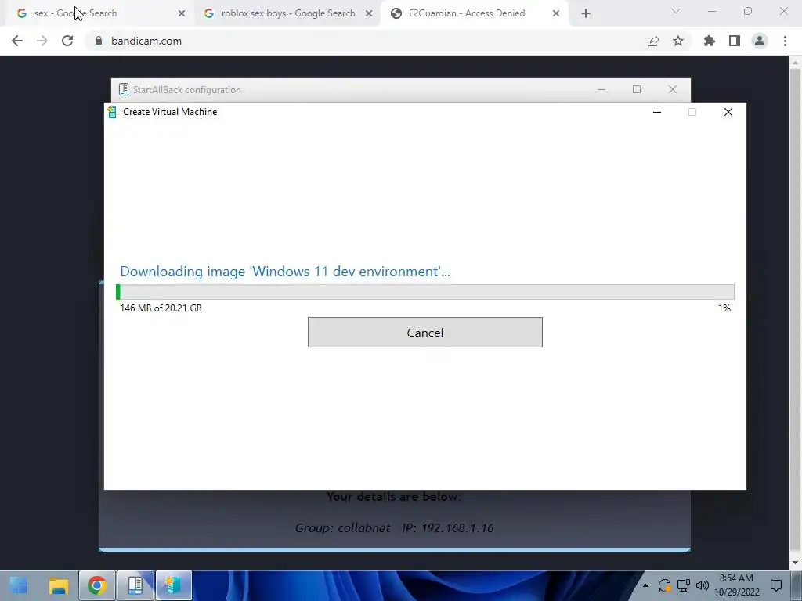This screenshot has width=802, height=601.
Task: Click the 1% progress percentage label
Action: 724,308
